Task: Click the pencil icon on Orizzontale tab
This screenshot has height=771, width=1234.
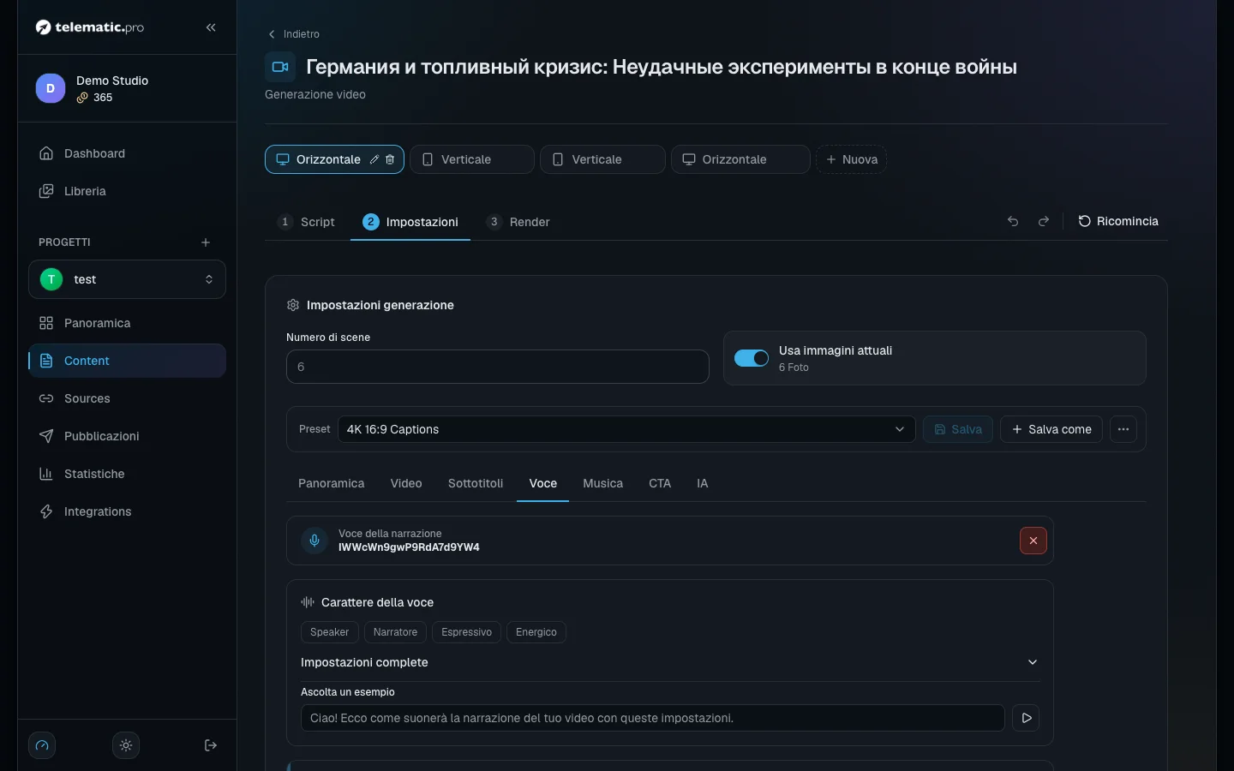Action: tap(374, 159)
